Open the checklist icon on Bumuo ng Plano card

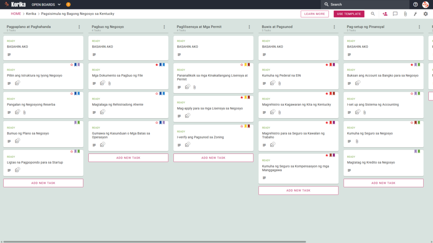(x=17, y=141)
